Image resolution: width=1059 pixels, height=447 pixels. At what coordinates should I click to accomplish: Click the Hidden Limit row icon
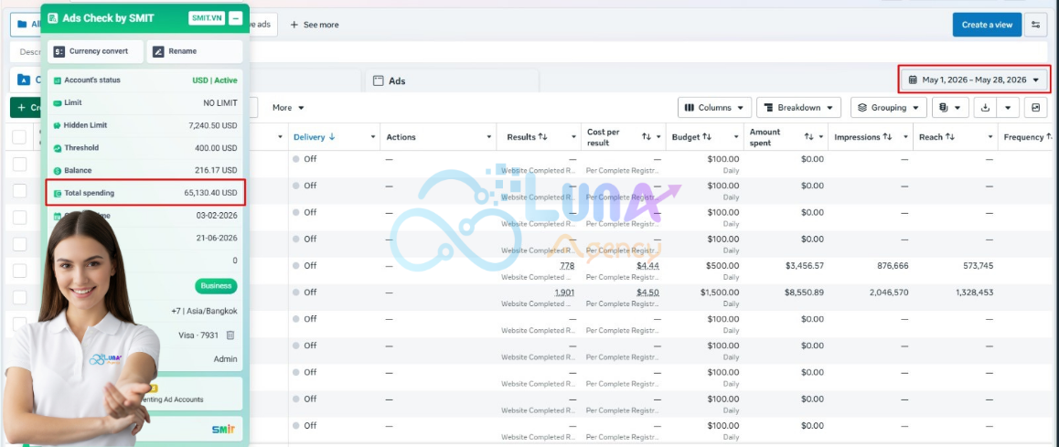coord(58,125)
